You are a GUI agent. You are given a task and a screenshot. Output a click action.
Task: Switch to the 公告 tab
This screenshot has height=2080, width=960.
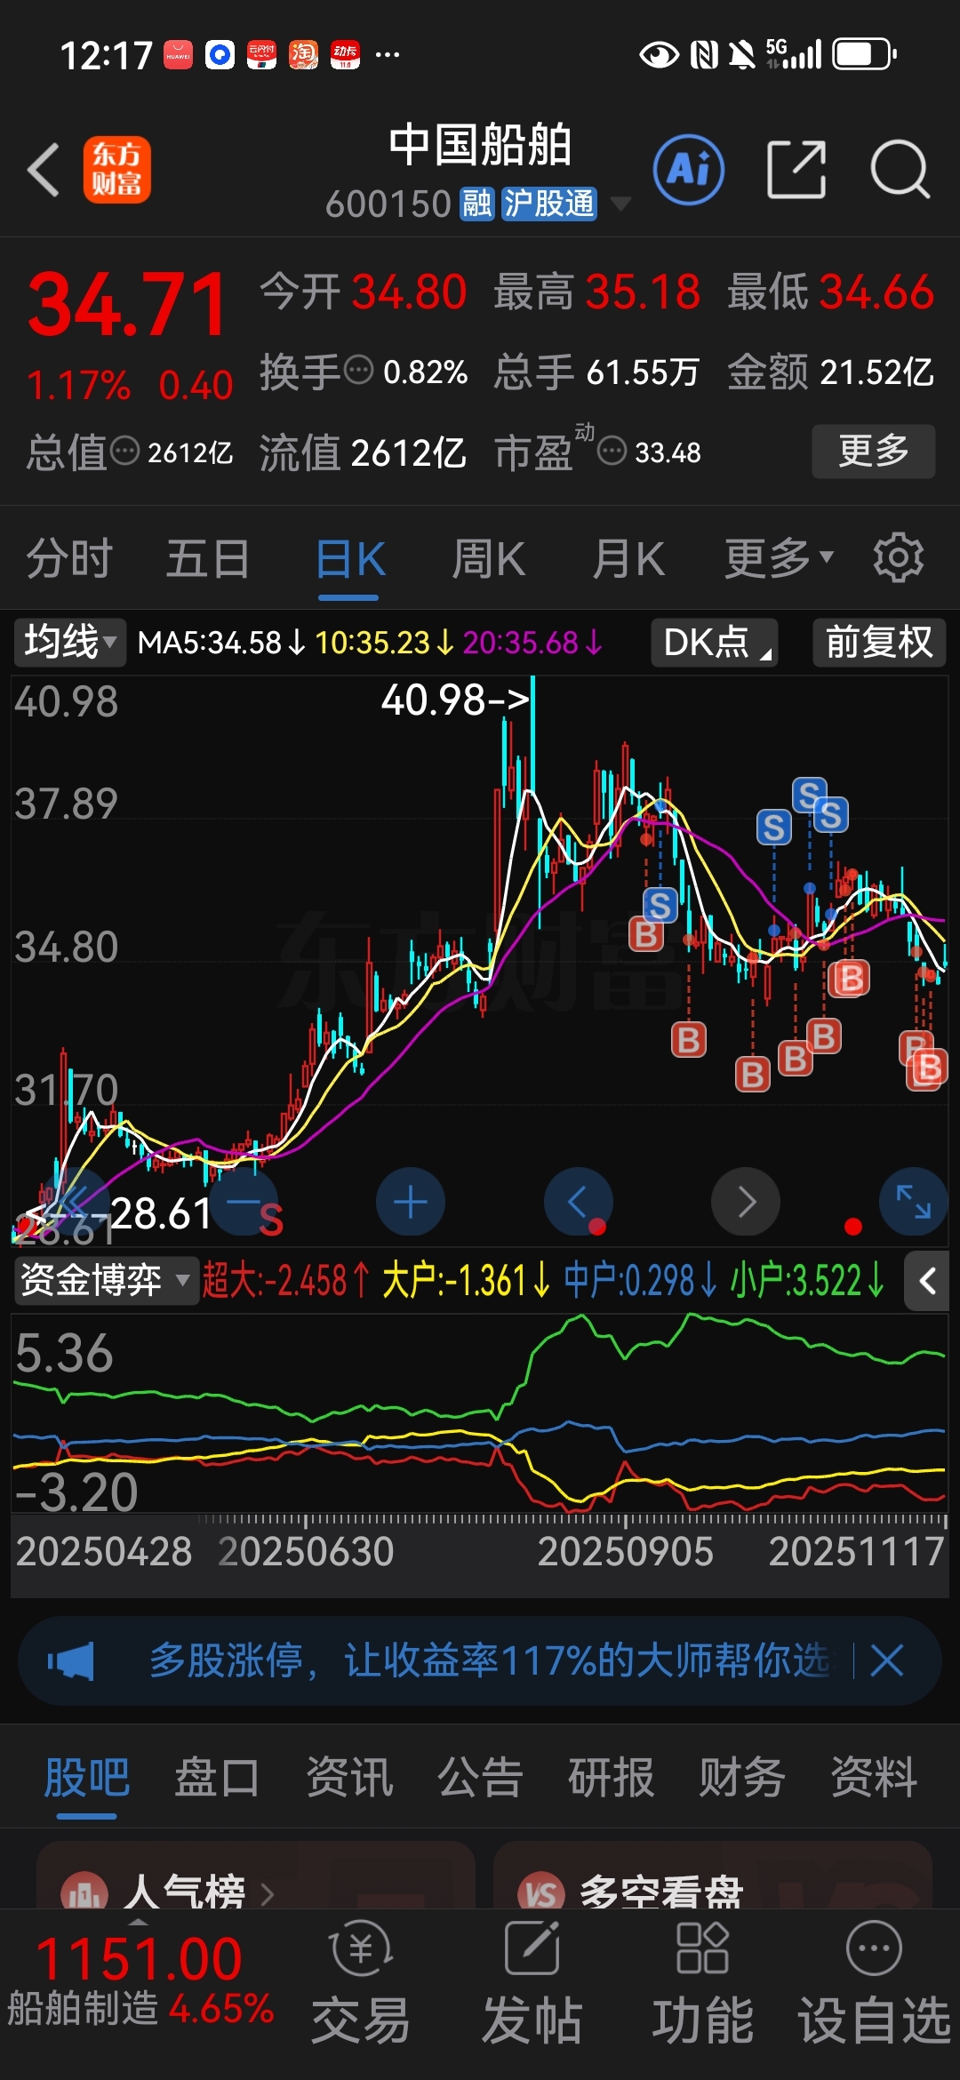[480, 1778]
